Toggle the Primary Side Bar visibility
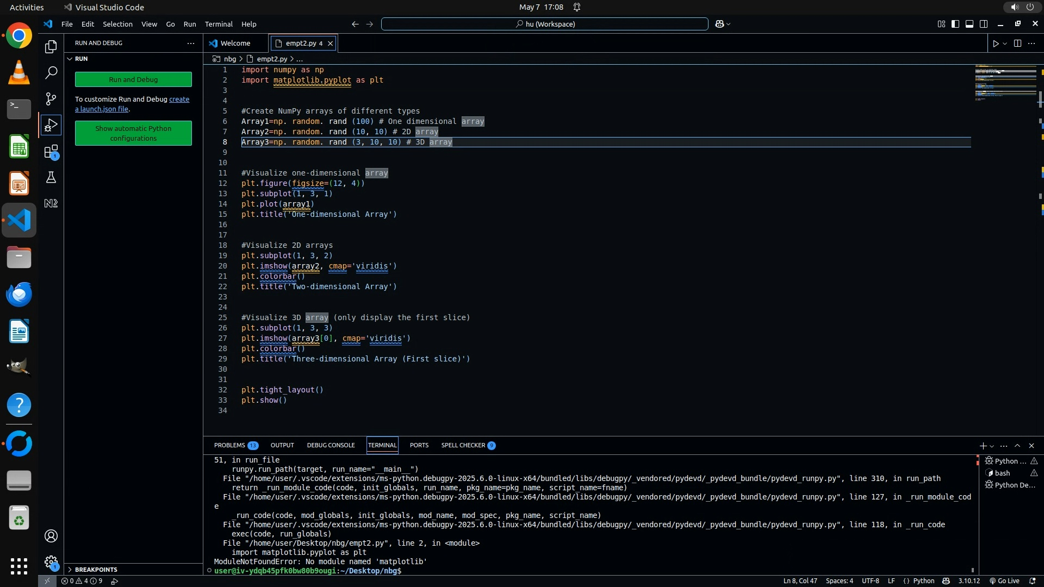The image size is (1044, 587). (955, 24)
